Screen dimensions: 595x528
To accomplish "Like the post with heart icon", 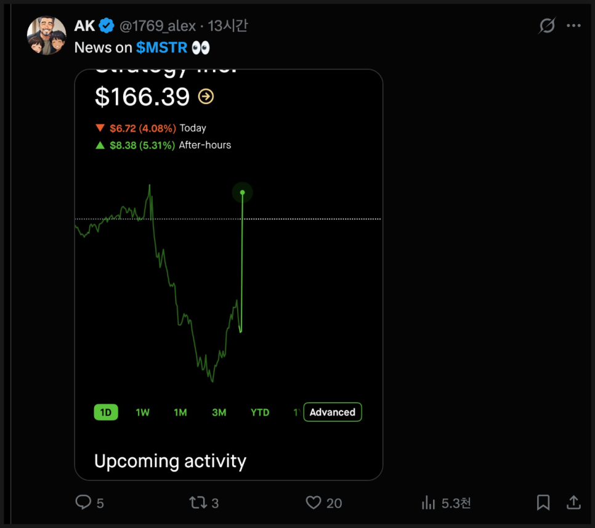I will [314, 503].
